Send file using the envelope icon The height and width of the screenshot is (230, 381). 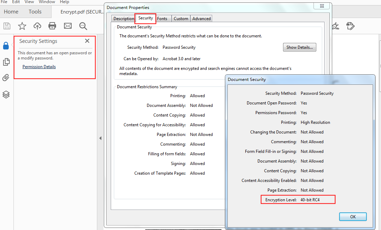(68, 26)
